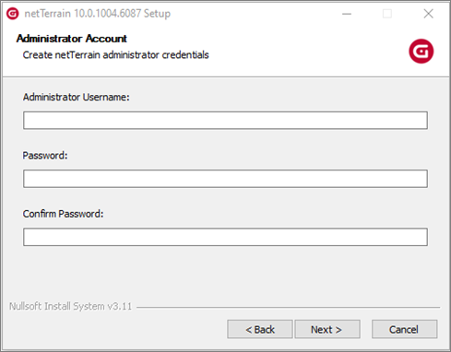Click the Create netTerrain administrator credentials subtitle
Viewport: 451px width, 352px height.
tap(116, 55)
